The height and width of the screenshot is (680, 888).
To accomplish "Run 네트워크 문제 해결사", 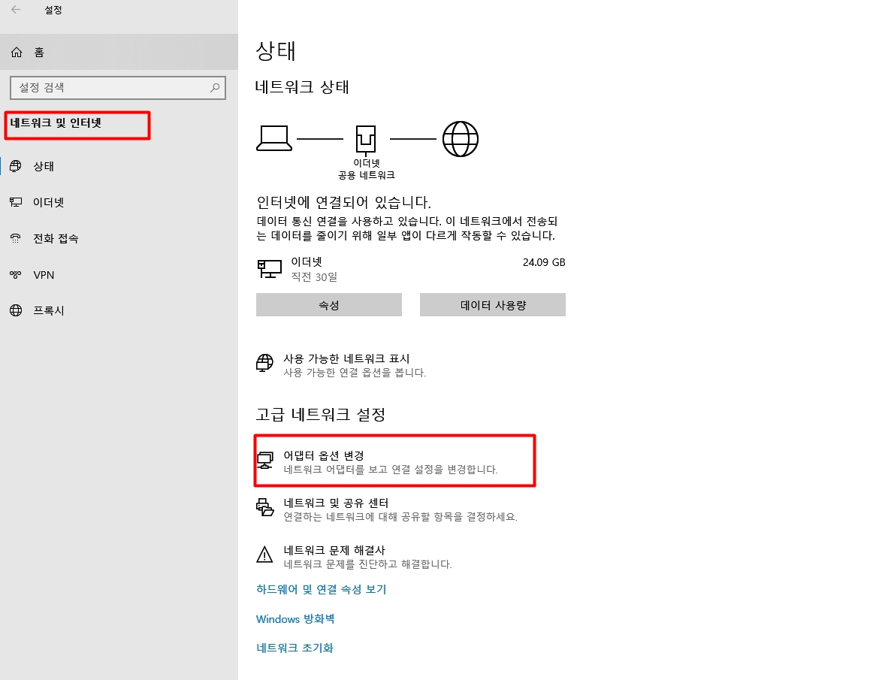I will tap(354, 557).
